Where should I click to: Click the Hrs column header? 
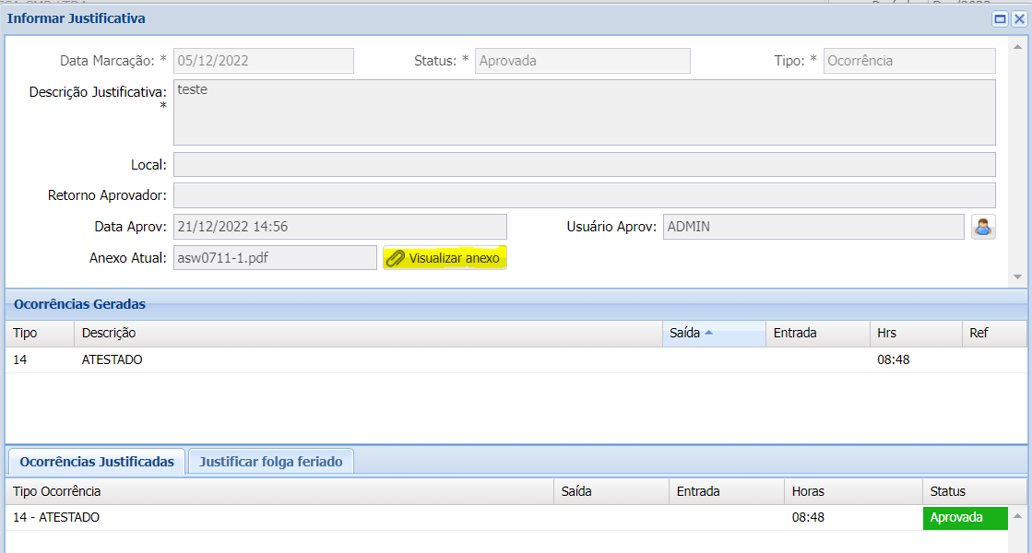coord(916,334)
